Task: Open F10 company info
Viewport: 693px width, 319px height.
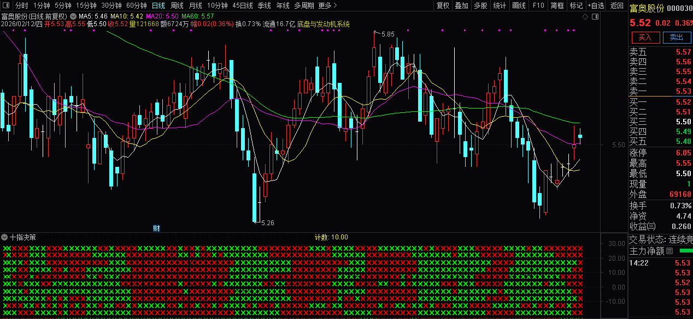Action: tap(538, 5)
